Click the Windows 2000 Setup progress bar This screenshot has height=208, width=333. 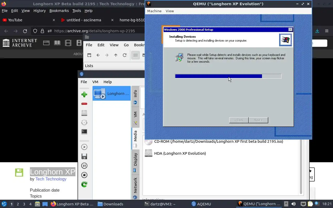click(x=228, y=76)
